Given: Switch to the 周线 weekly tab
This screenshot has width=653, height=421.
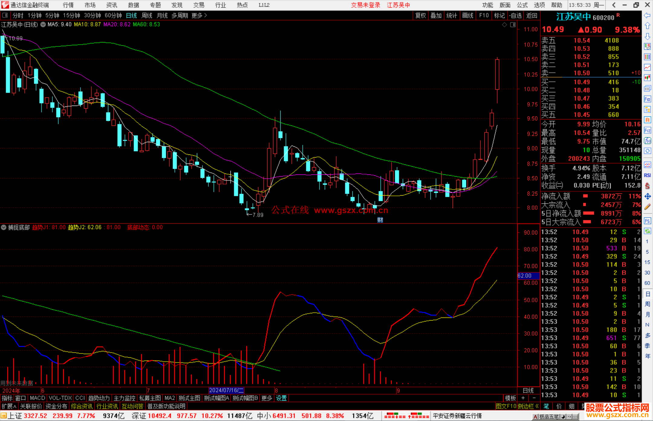Looking at the screenshot, I should [x=147, y=15].
